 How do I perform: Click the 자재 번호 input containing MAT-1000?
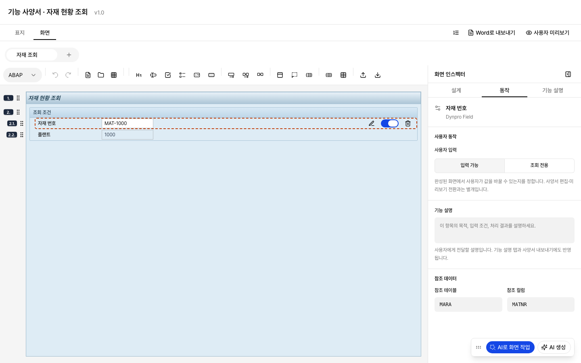pos(127,123)
